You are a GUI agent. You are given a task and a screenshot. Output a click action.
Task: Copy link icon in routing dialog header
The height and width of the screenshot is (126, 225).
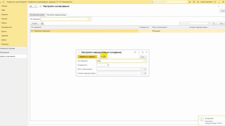tap(135, 52)
